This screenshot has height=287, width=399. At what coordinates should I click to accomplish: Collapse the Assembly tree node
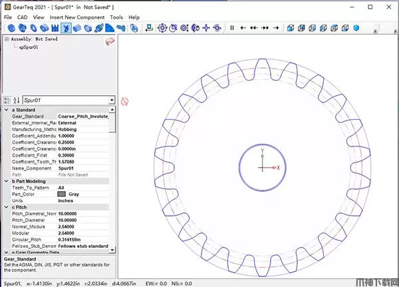click(7, 39)
